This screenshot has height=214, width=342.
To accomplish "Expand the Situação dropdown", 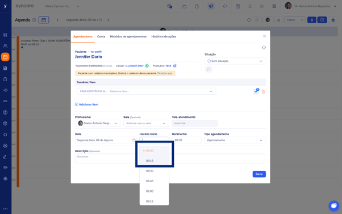I will 235,61.
